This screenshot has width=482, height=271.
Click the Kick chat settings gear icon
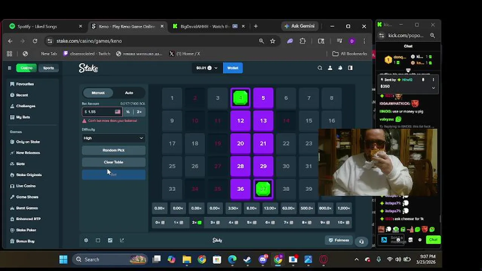pos(420,240)
